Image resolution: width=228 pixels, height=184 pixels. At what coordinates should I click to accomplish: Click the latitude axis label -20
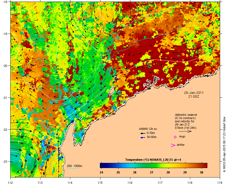tap(5, 66)
